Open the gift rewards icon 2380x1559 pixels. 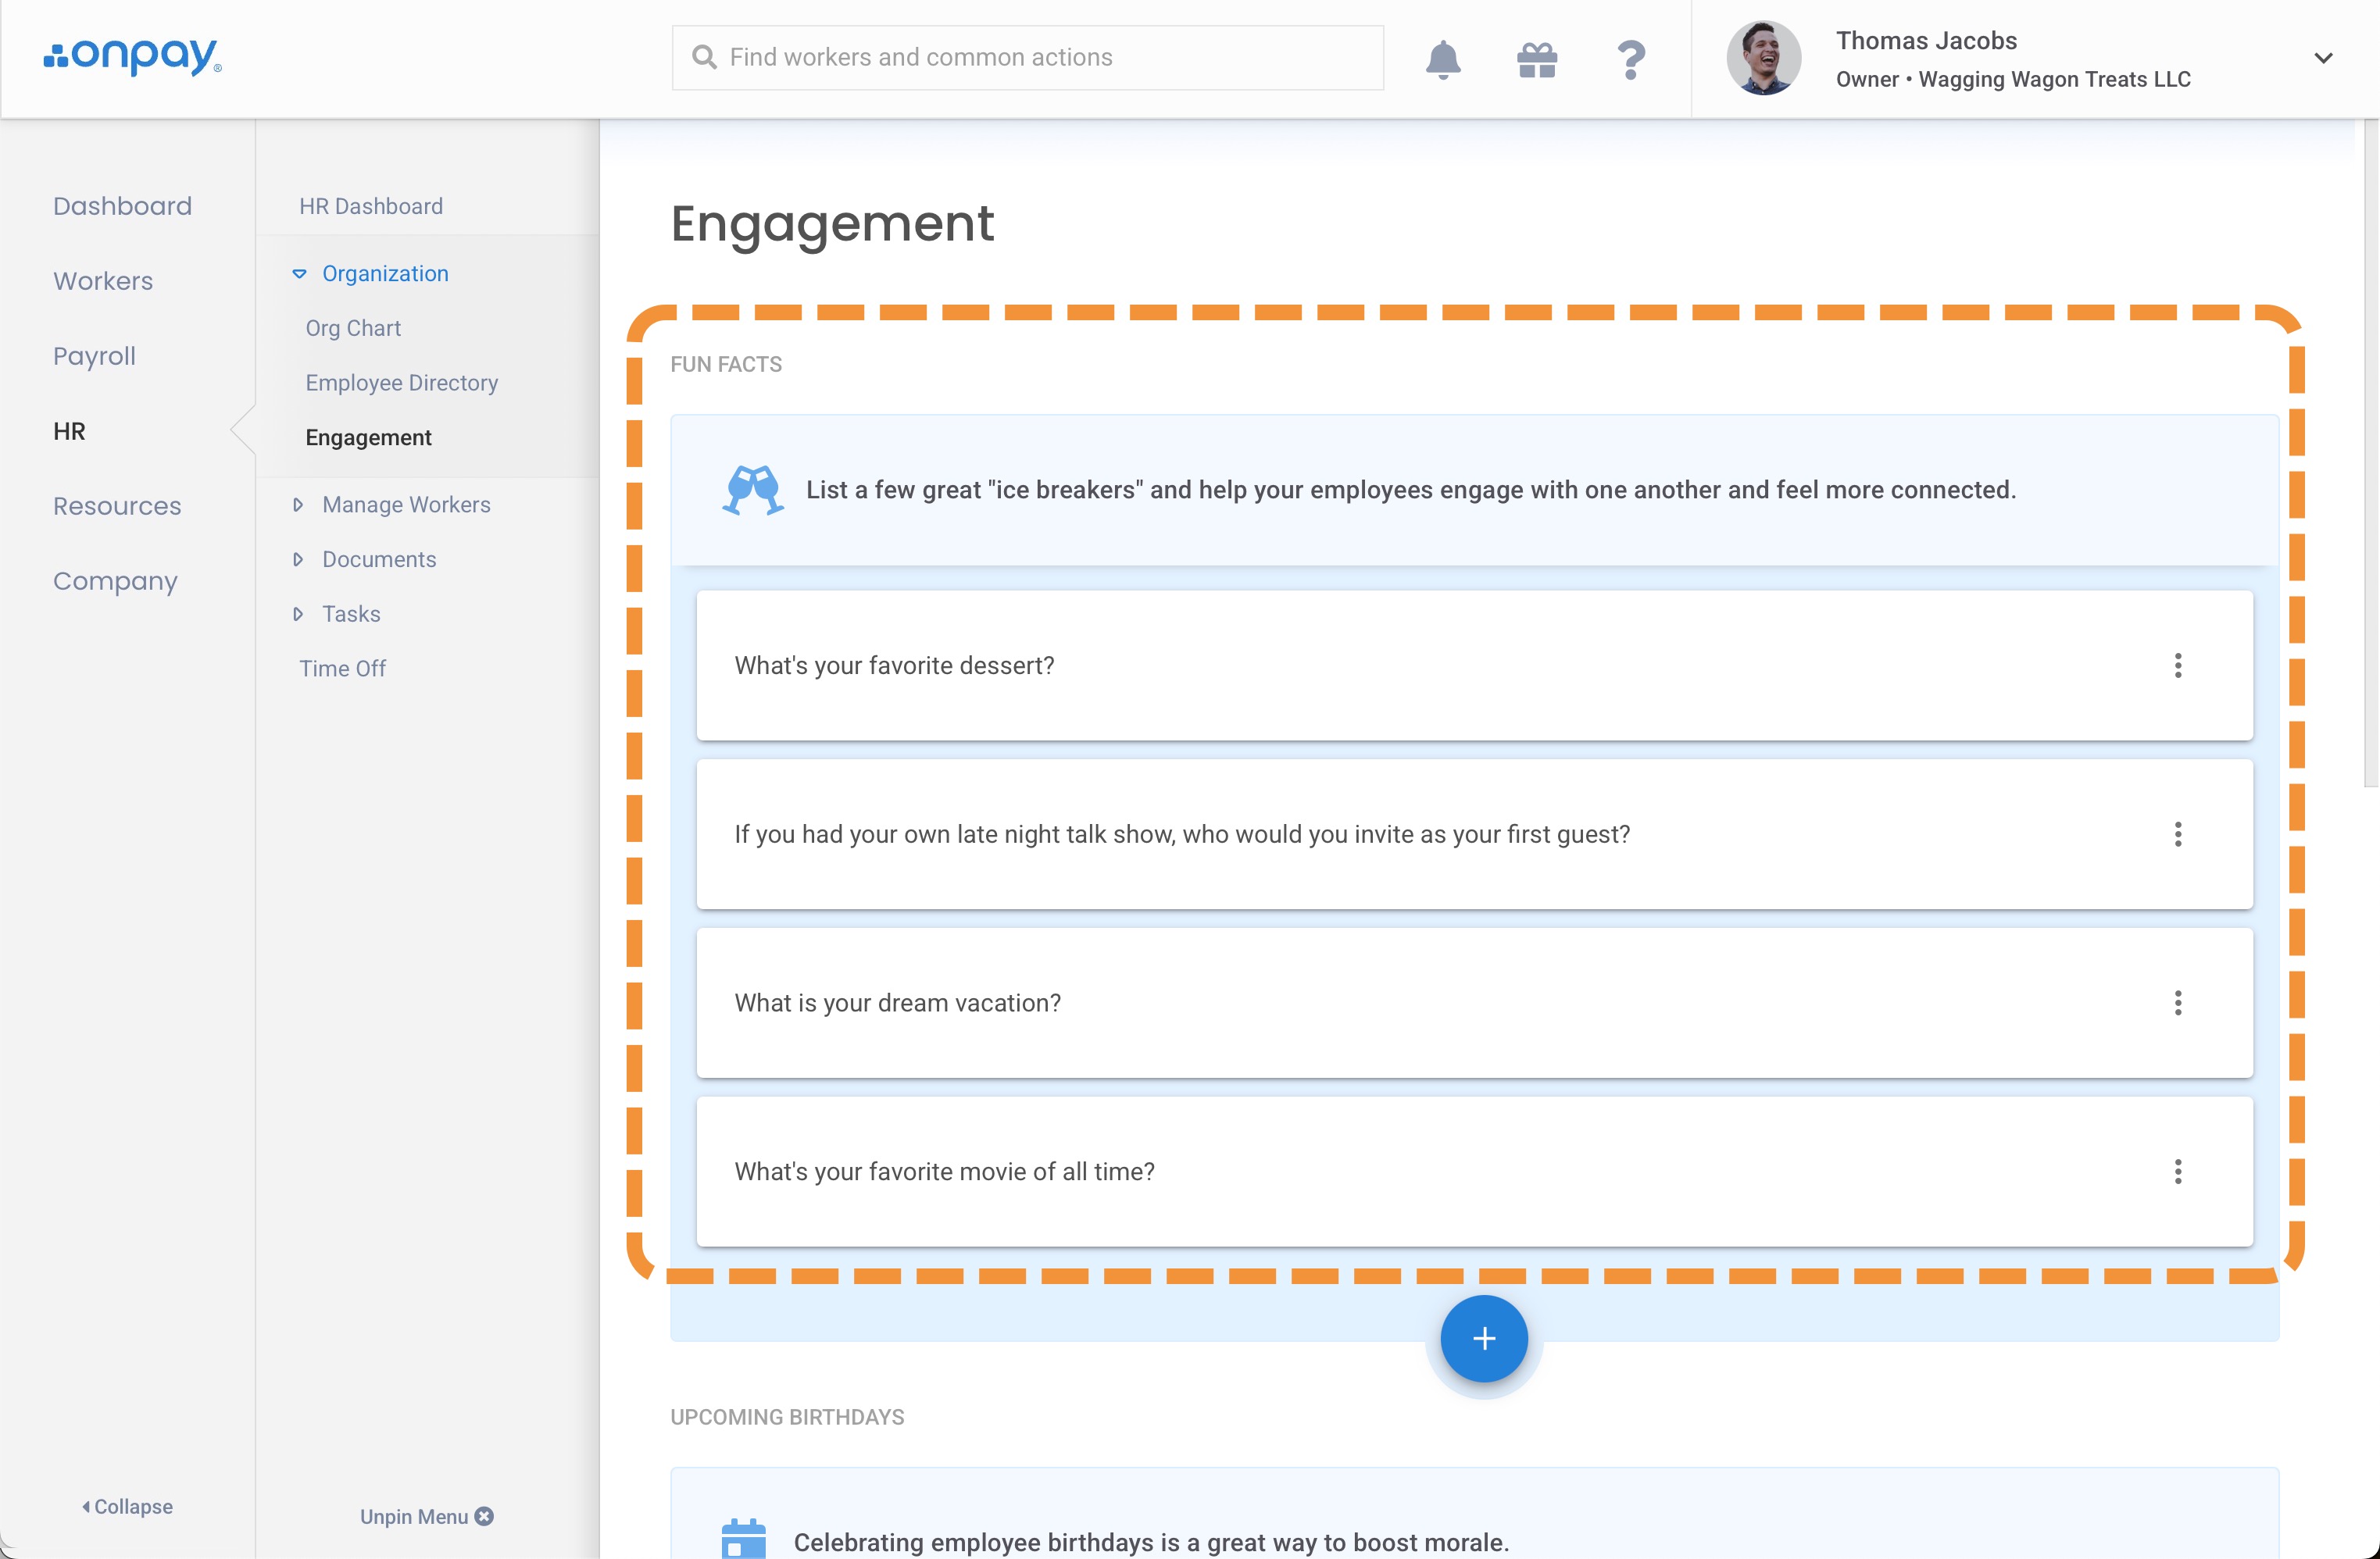pos(1536,59)
